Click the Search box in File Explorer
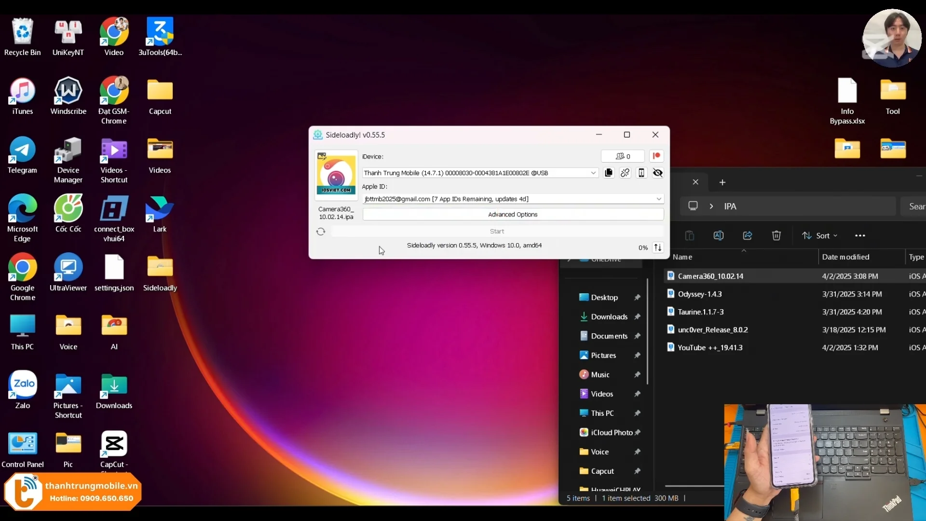The image size is (926, 521). pos(913,206)
